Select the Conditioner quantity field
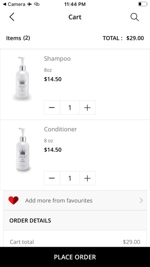This screenshot has width=150, height=267. click(70, 178)
